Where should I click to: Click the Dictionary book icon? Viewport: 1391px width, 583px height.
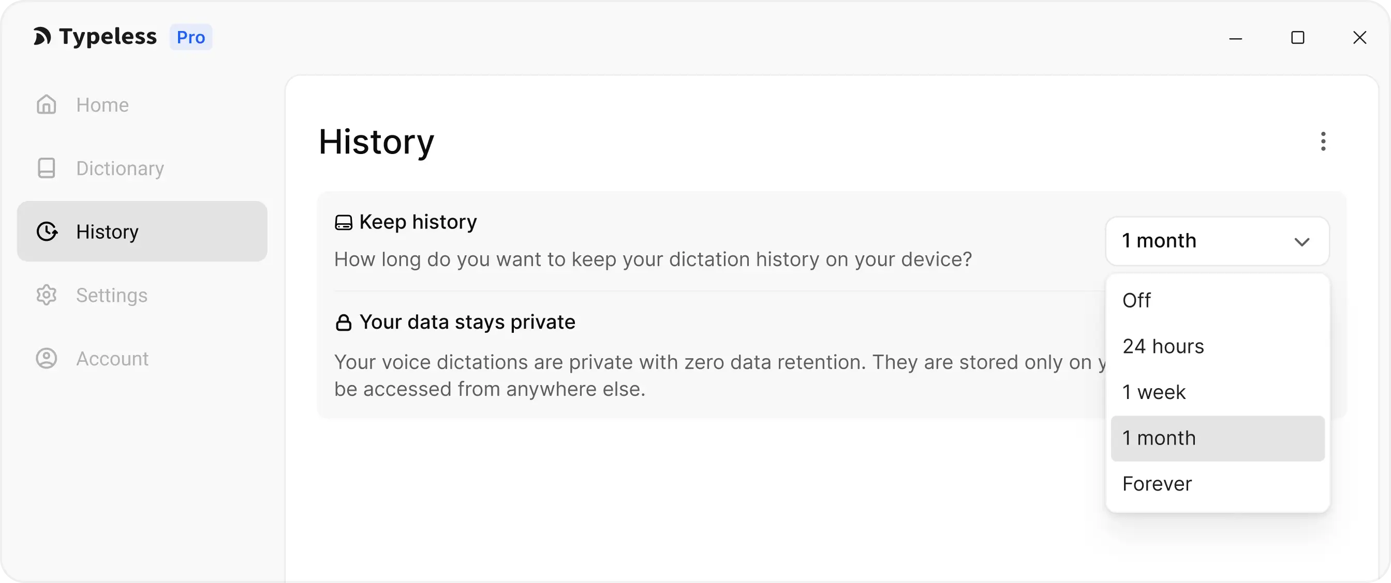pyautogui.click(x=47, y=168)
